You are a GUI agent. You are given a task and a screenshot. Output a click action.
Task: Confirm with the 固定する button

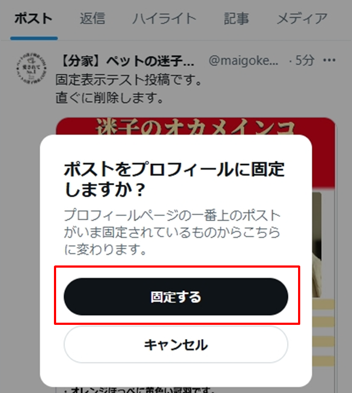click(x=176, y=297)
